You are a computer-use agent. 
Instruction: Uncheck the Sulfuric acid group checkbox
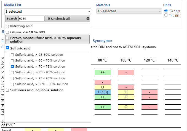coord(7,48)
